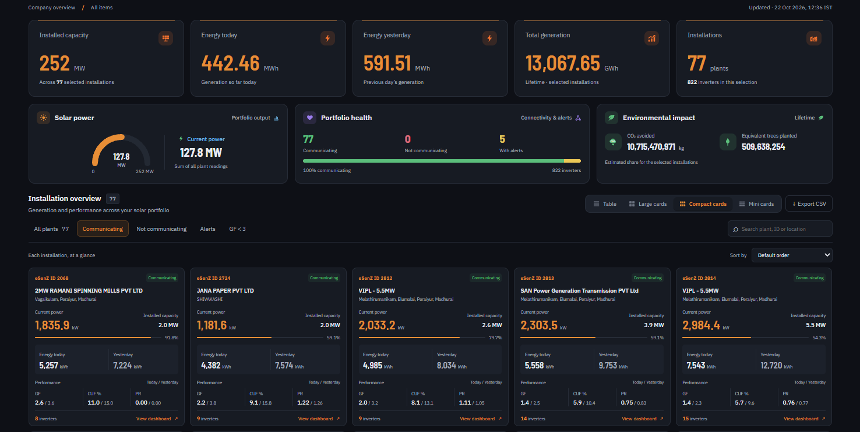Click the Energy today lightning icon
Image resolution: width=860 pixels, height=432 pixels.
point(327,38)
